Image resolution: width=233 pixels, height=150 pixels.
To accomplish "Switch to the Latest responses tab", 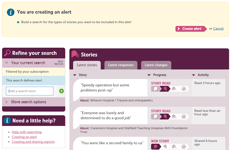I will [x=121, y=65].
